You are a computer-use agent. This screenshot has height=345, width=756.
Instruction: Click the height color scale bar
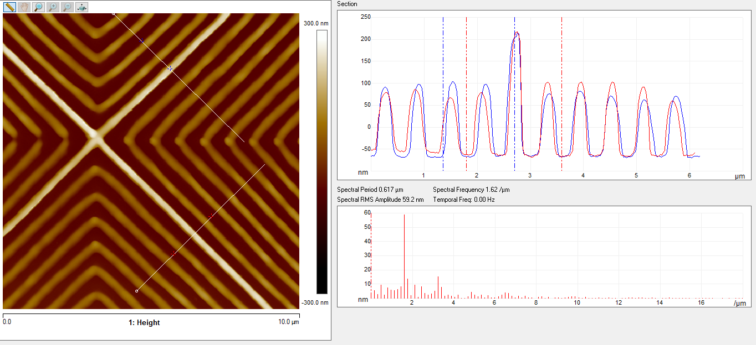[321, 161]
